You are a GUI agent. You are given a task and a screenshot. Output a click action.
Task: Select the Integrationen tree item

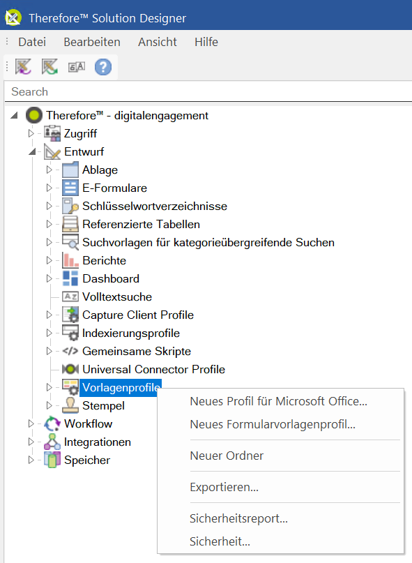pos(98,442)
